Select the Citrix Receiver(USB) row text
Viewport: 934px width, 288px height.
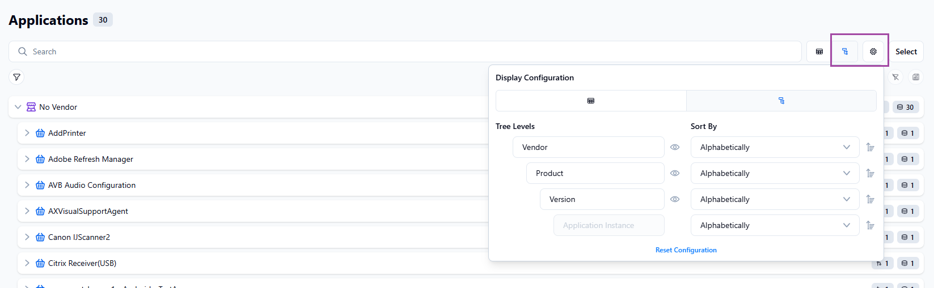tap(82, 263)
